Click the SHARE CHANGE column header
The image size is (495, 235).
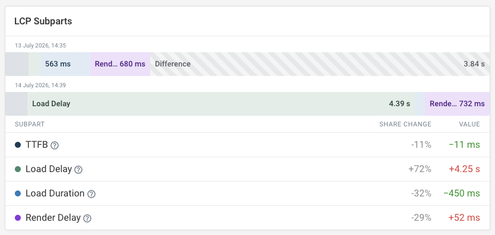click(405, 124)
